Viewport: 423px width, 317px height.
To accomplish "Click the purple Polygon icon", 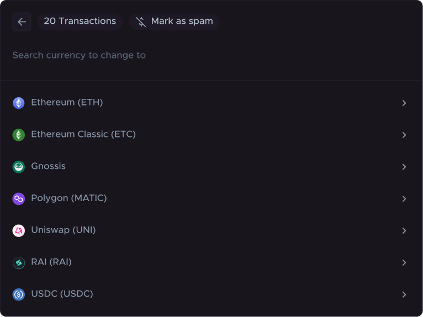I will 19,199.
